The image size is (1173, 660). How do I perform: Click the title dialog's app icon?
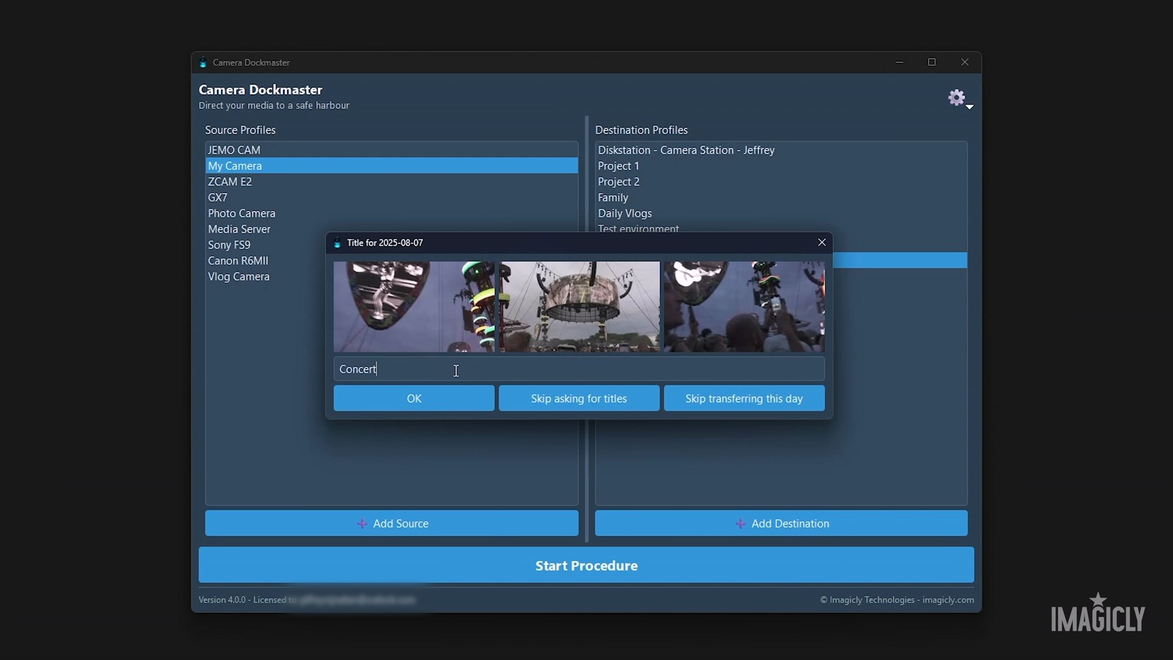coord(337,243)
